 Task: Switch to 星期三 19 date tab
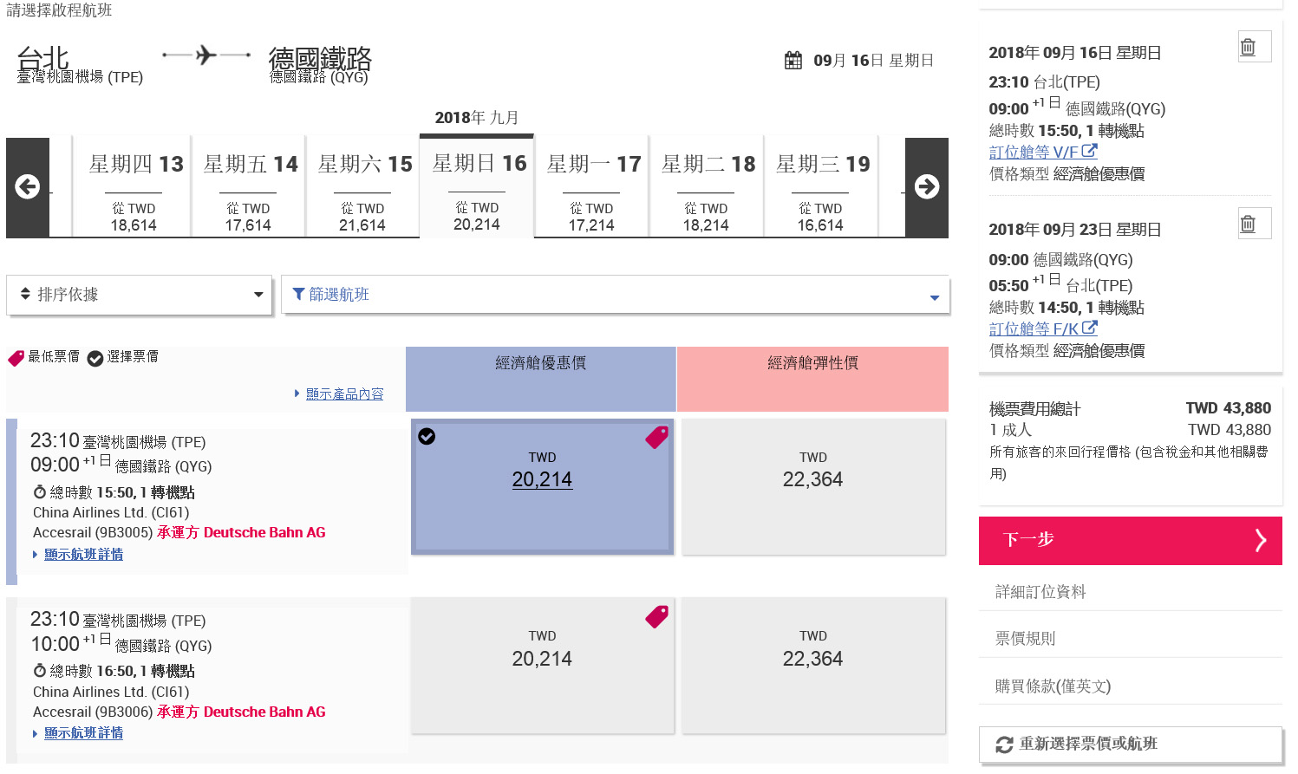[x=820, y=187]
